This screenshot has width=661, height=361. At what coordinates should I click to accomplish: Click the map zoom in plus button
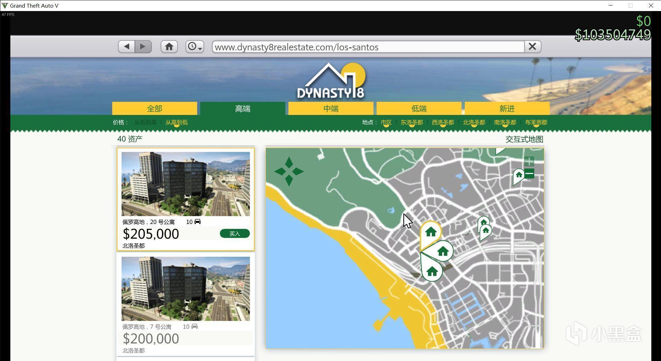(529, 161)
